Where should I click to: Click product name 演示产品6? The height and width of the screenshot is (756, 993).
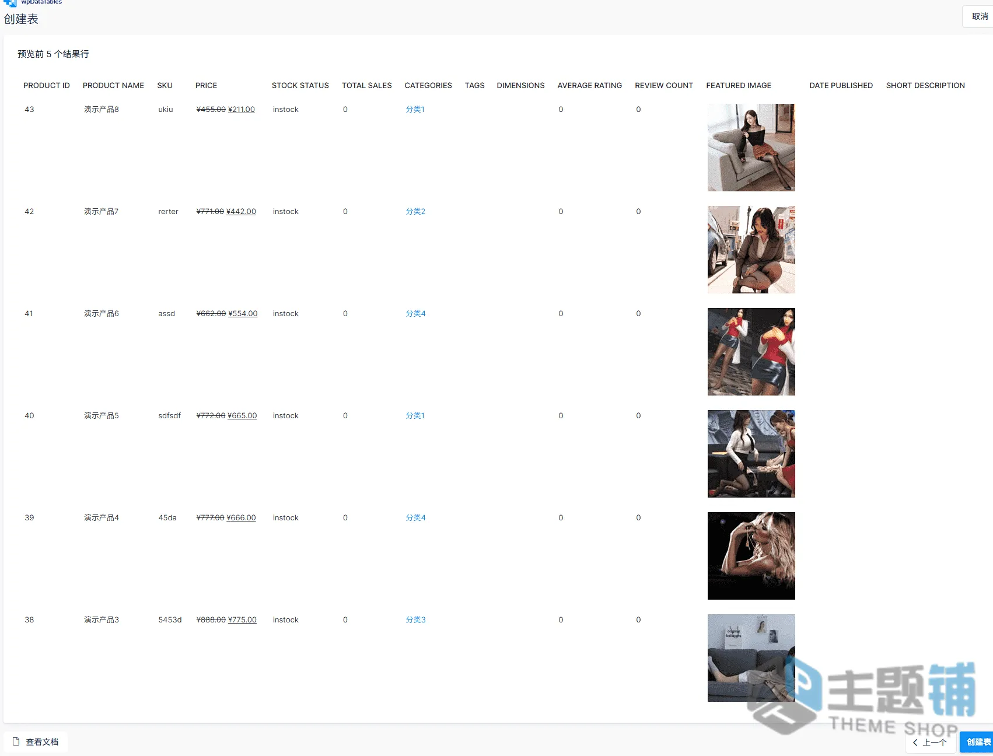click(102, 313)
